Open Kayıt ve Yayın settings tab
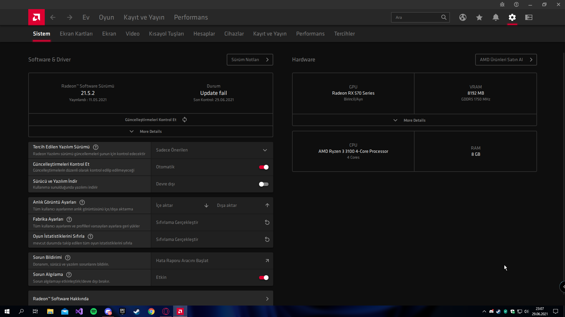565x317 pixels. click(270, 34)
